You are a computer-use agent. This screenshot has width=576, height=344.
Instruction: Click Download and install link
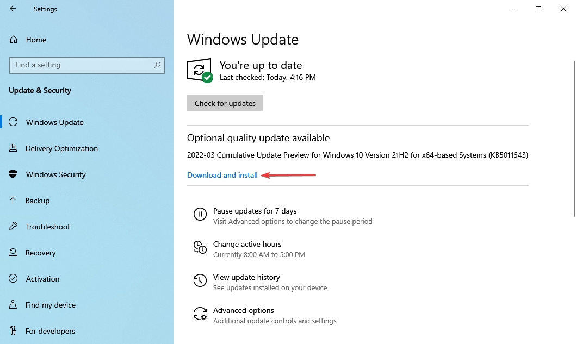pos(222,175)
